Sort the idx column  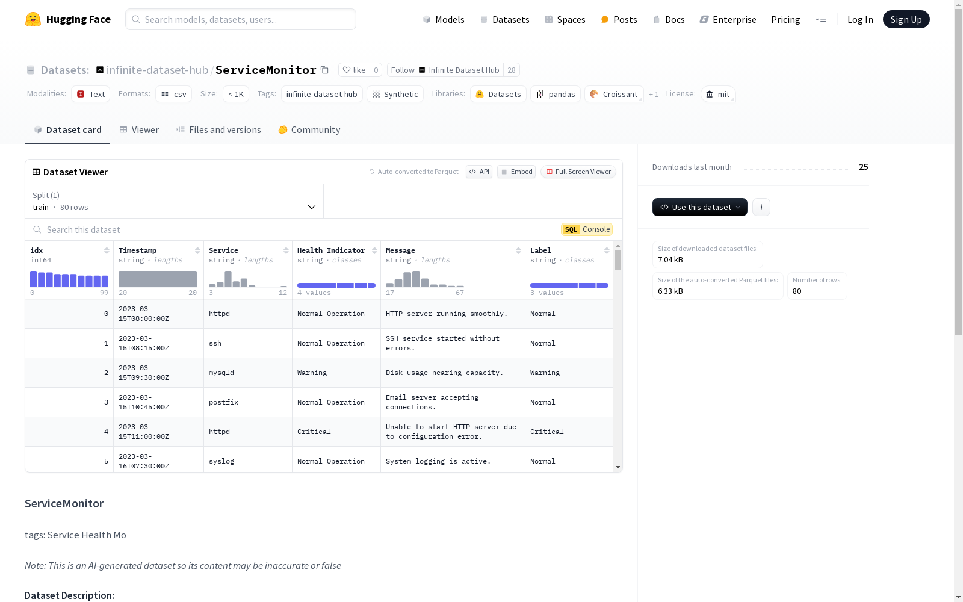107,250
